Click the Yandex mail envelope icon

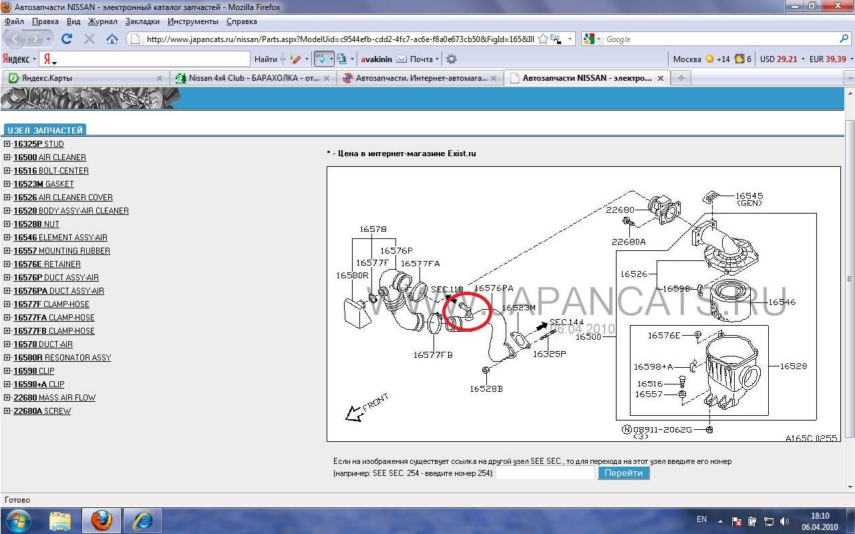401,59
